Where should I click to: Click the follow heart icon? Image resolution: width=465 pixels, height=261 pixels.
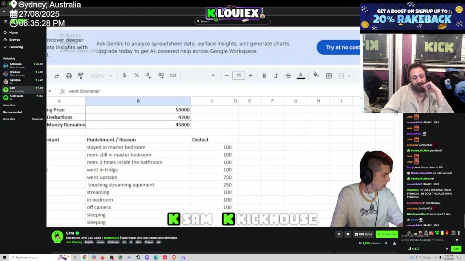348,234
